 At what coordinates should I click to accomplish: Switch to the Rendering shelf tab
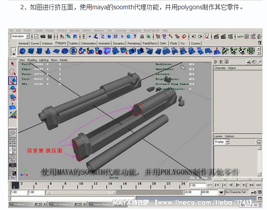(134, 43)
